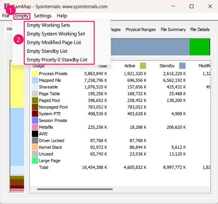218x204 pixels.
Task: Select the Shareable row label
Action: click(49, 87)
